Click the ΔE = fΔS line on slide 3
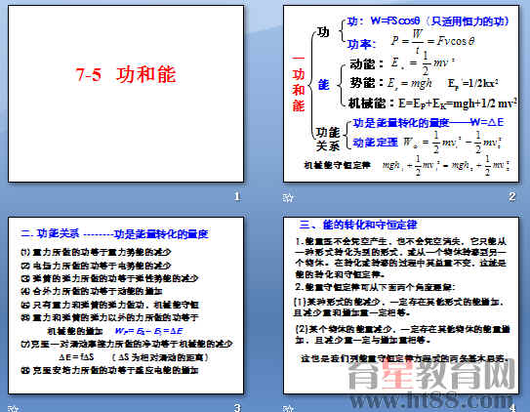Image resolution: width=530 pixels, height=412 pixels. coord(134,357)
